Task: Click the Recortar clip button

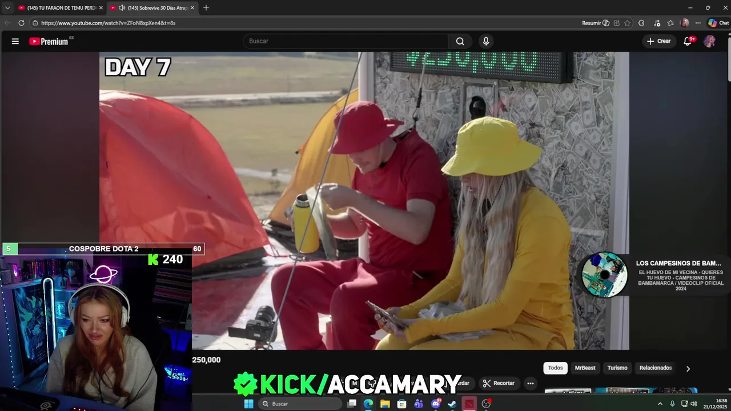Action: click(x=498, y=383)
